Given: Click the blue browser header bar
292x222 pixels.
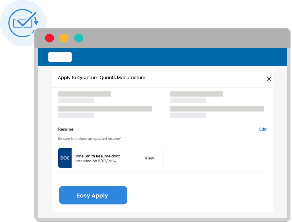Looking at the screenshot, I should tap(172, 57).
